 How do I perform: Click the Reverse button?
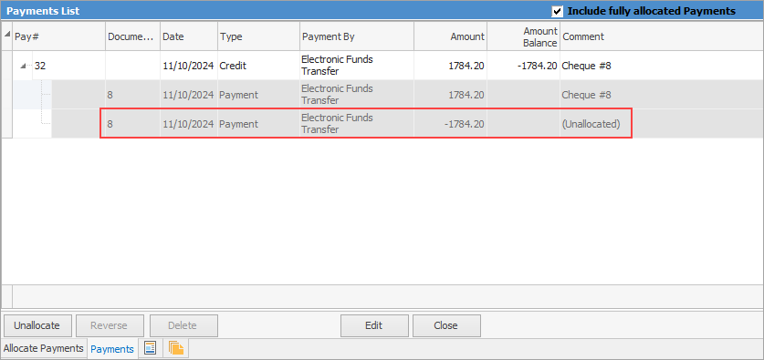coord(110,325)
